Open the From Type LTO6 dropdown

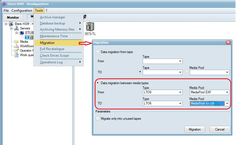coord(180,92)
